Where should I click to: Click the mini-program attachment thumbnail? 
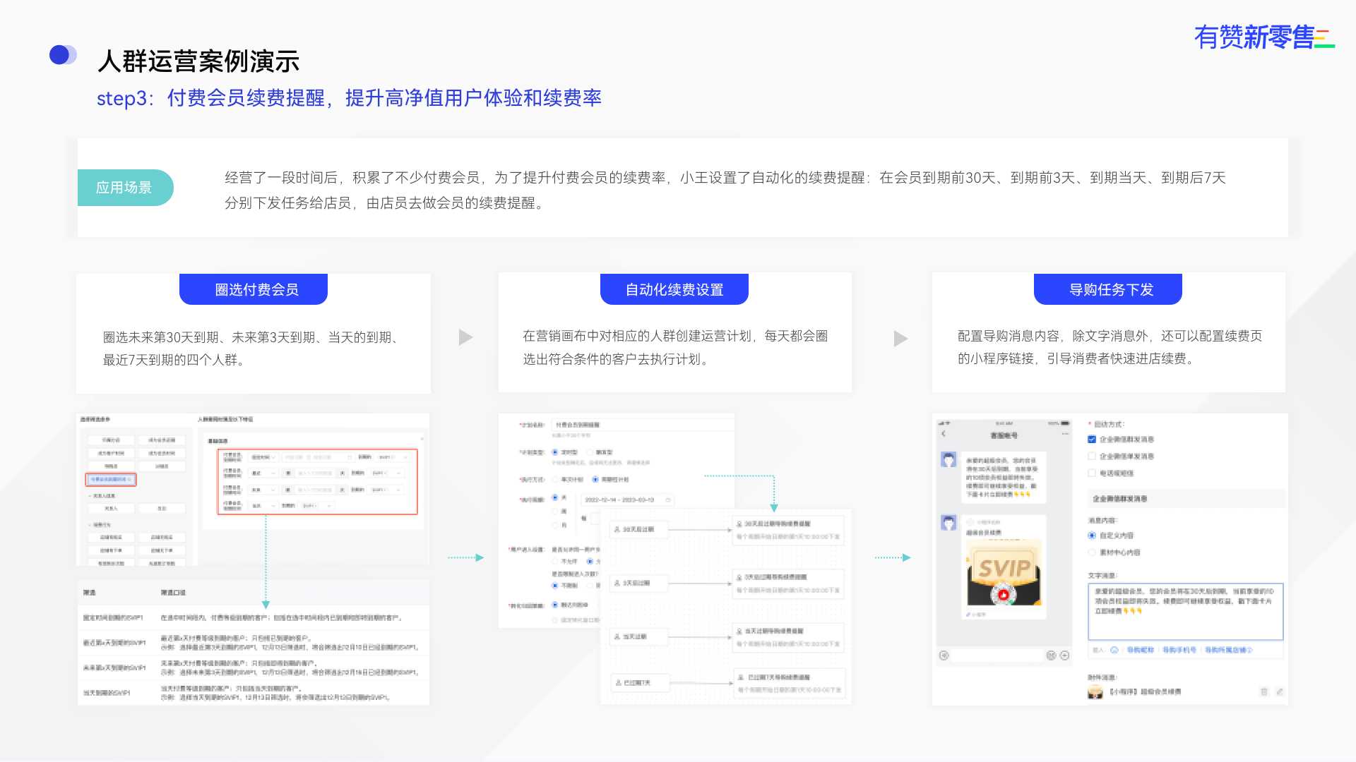pyautogui.click(x=1095, y=692)
